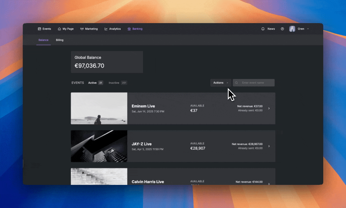This screenshot has height=208, width=346.
Task: Open the help question mark icon
Action: pyautogui.click(x=282, y=29)
